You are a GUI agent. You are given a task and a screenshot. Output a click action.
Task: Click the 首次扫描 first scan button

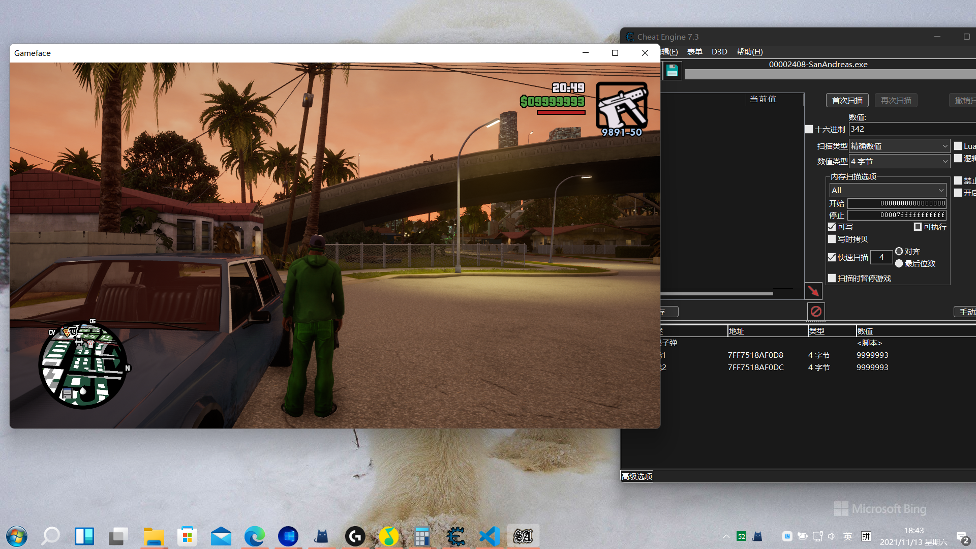coord(847,100)
